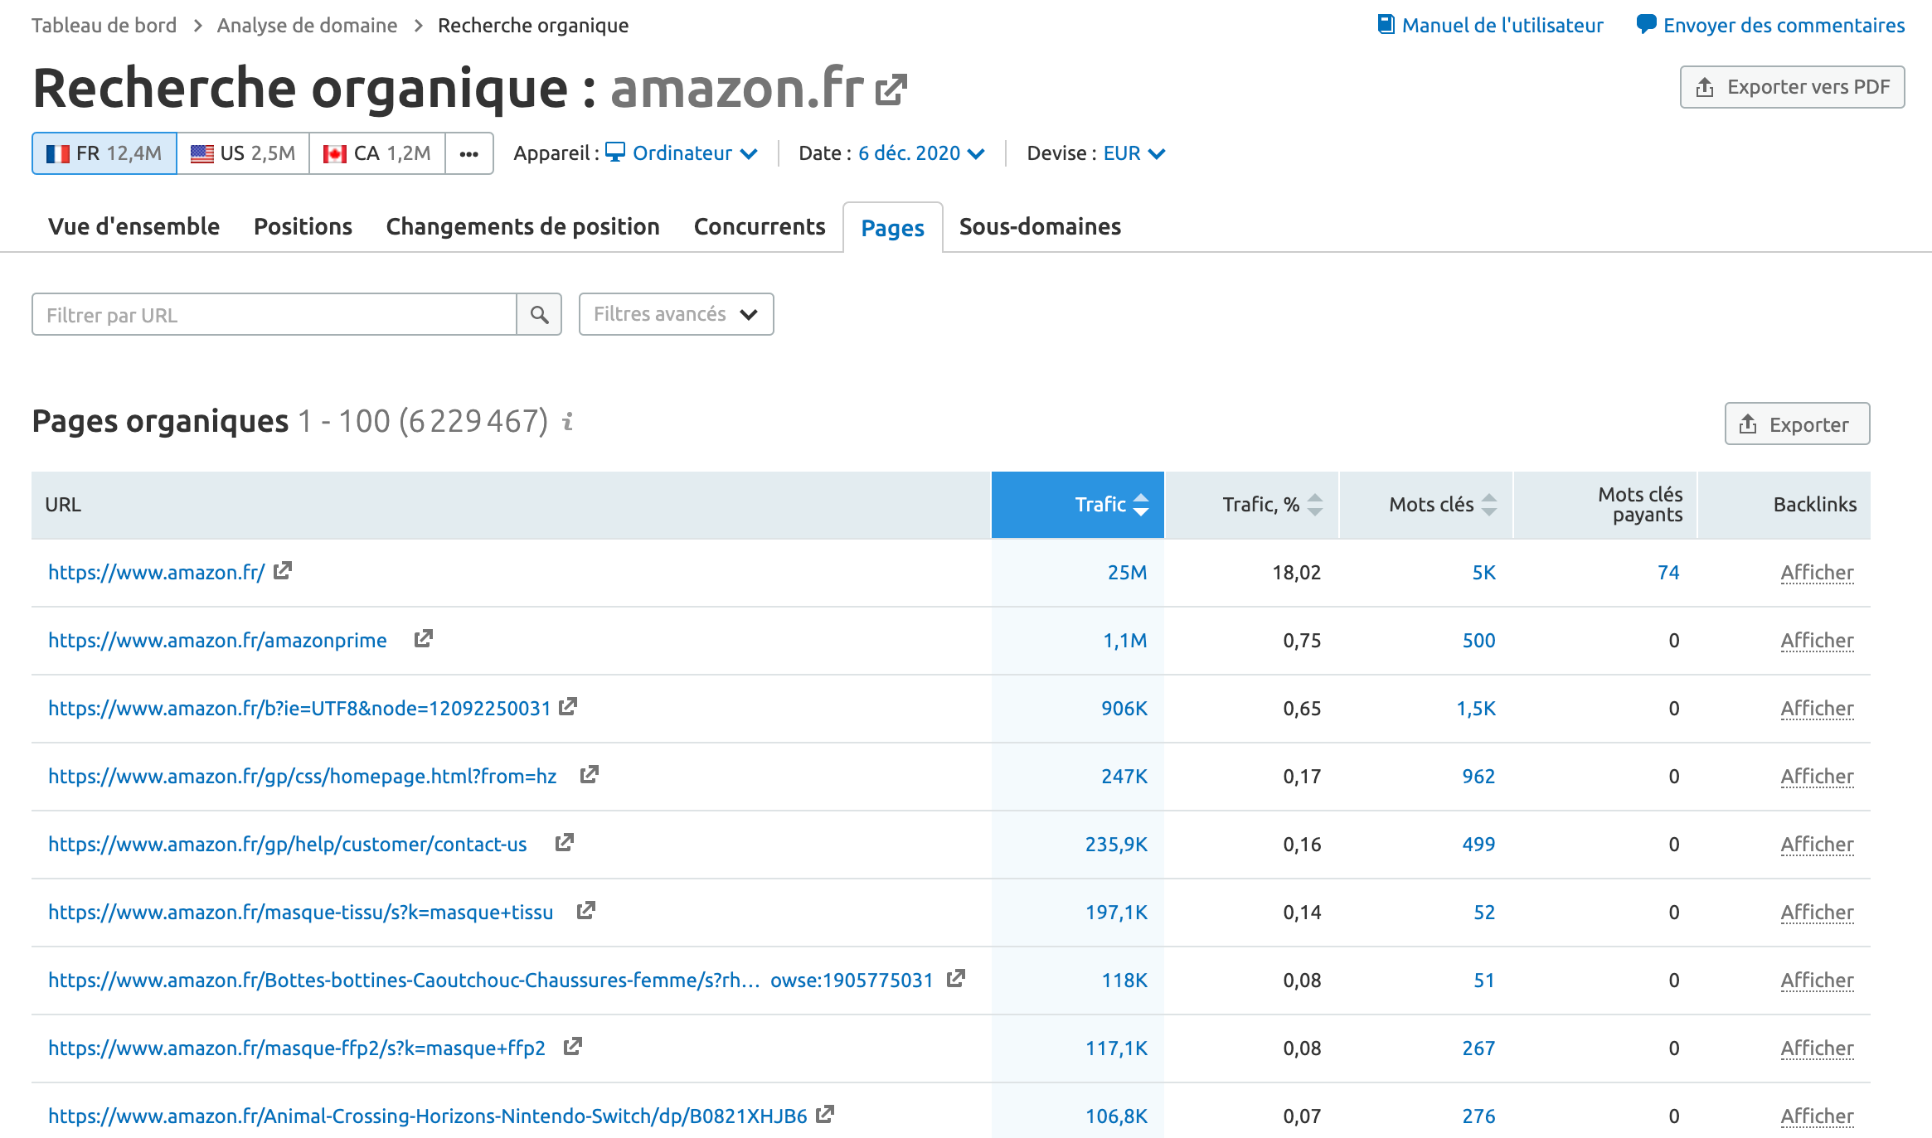Click Exporter vers PDF button

(x=1793, y=87)
